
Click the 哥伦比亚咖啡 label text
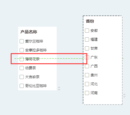click(x=36, y=86)
